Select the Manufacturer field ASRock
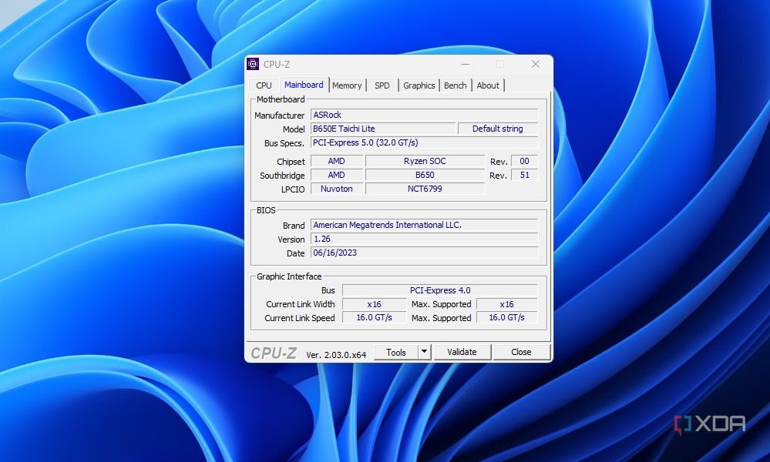The height and width of the screenshot is (462, 770). tap(424, 115)
